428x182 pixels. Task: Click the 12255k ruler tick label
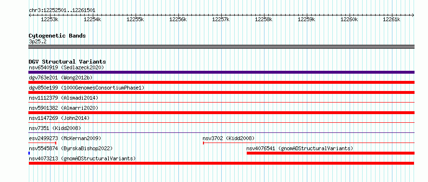pyautogui.click(x=135, y=19)
